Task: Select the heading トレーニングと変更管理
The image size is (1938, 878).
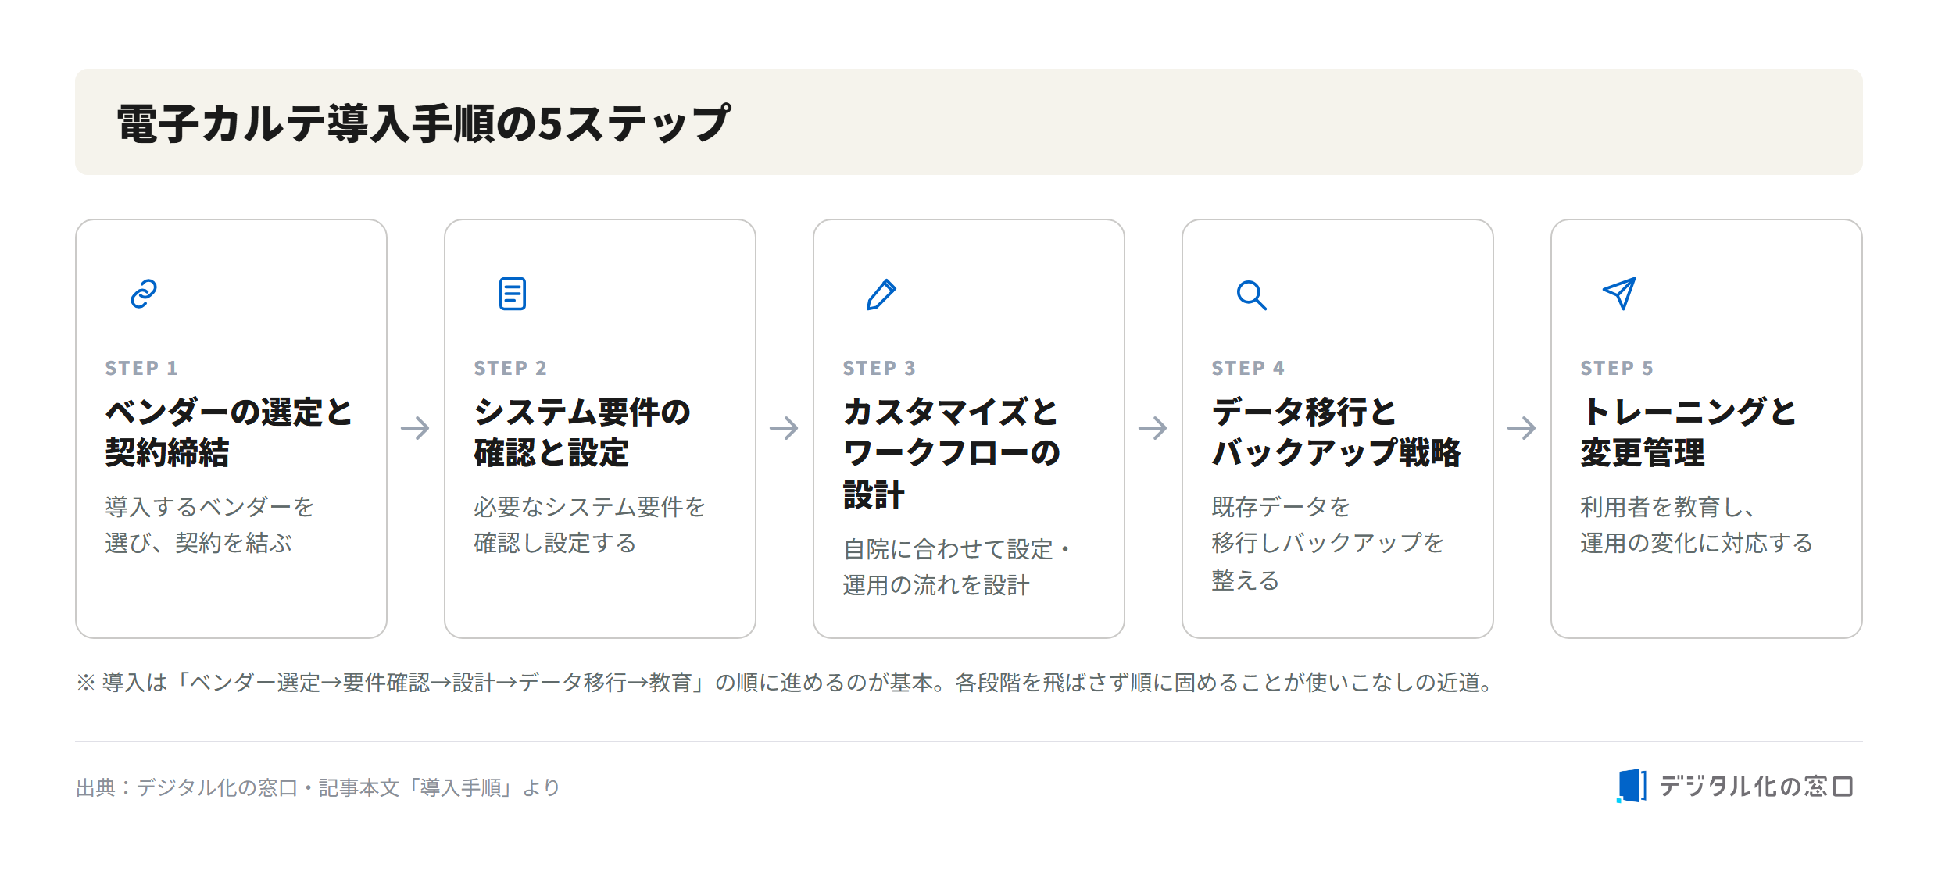Action: point(1689,432)
